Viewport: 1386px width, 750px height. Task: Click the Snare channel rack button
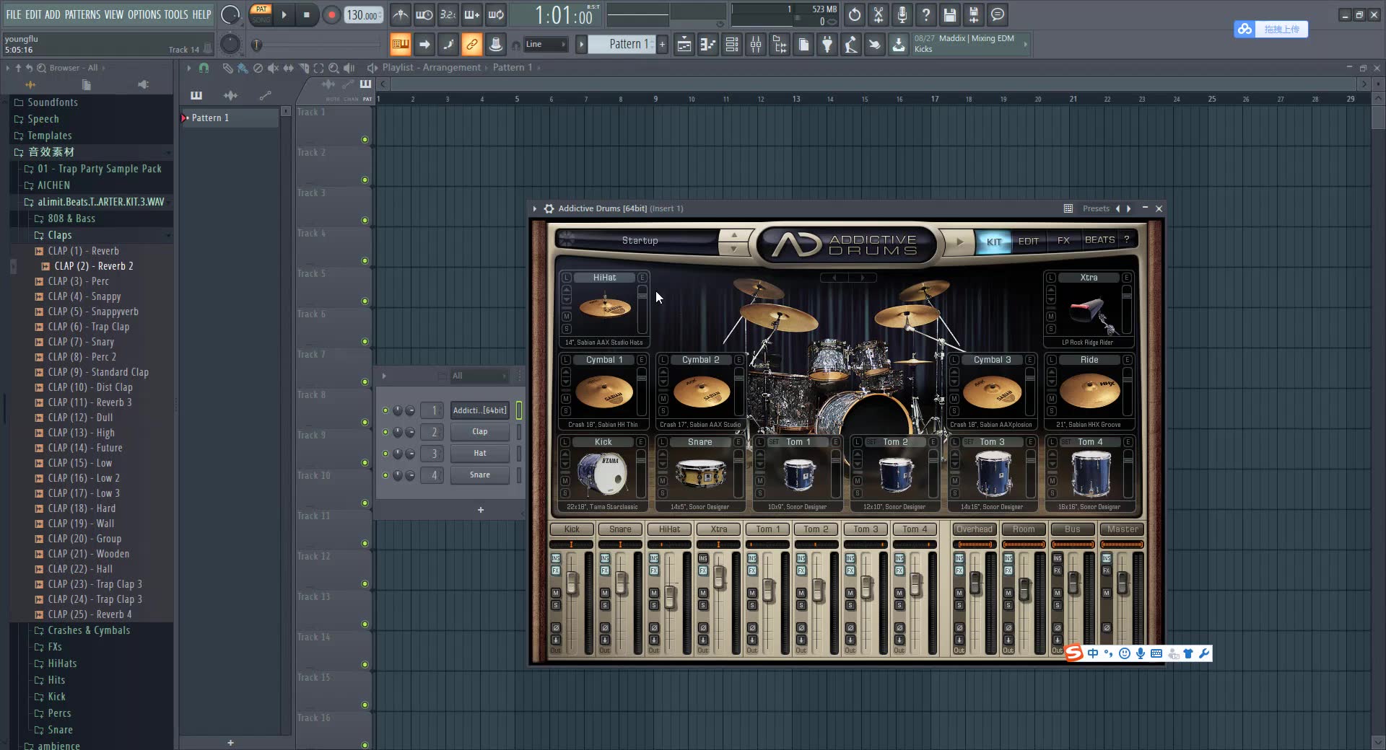tap(480, 475)
